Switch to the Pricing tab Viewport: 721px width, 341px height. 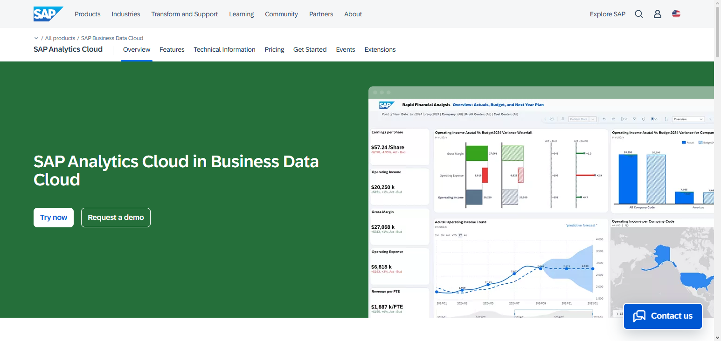[x=274, y=49]
